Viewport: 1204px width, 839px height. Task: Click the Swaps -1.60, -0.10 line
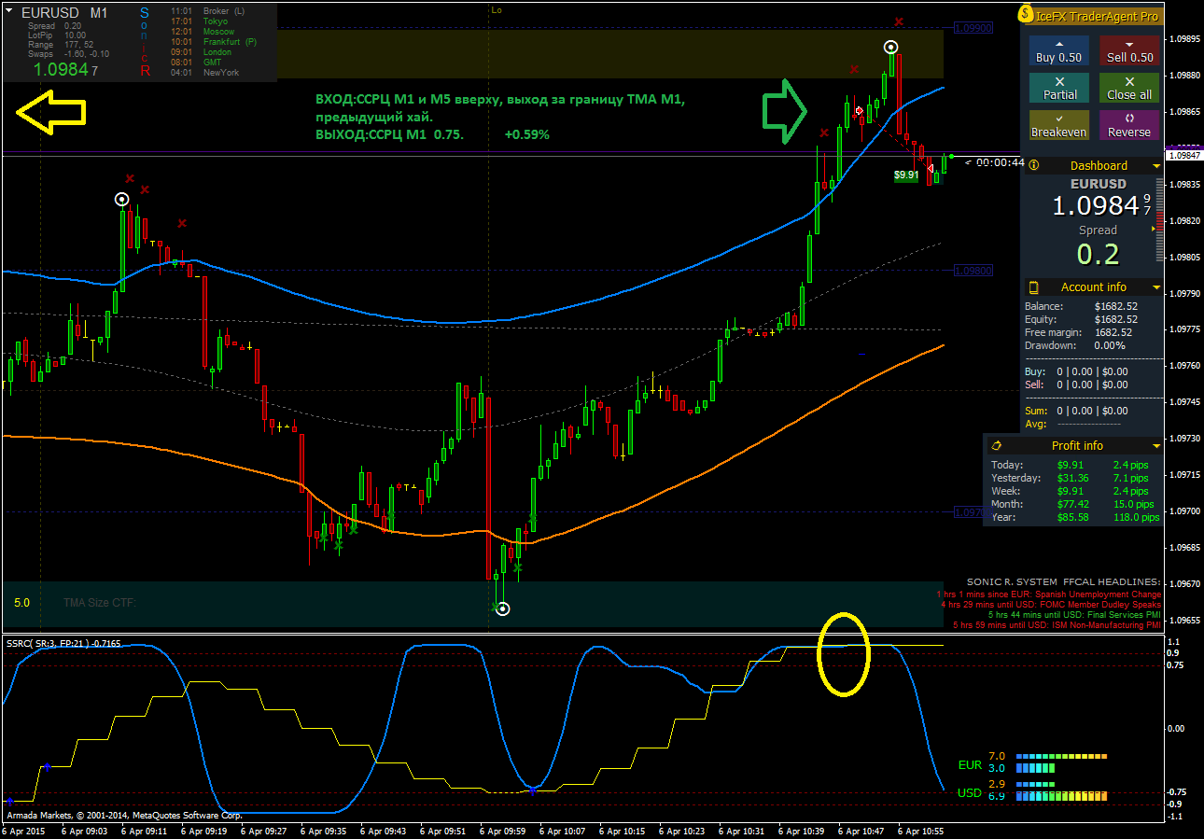pyautogui.click(x=68, y=54)
